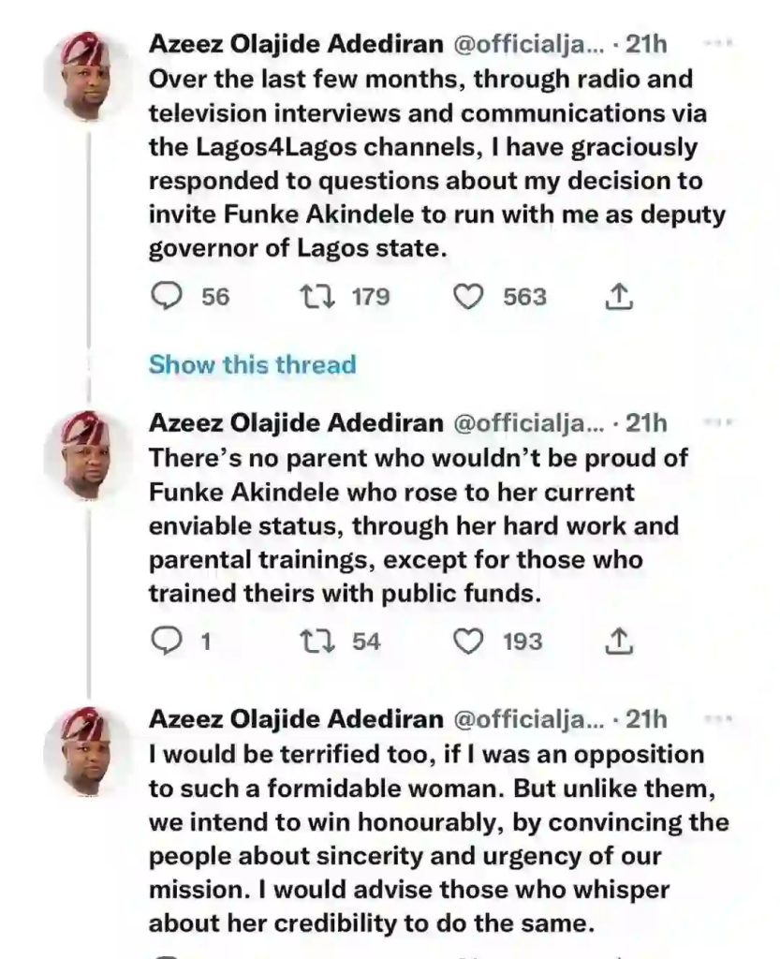Open the second tweet's profile avatar

[87, 455]
